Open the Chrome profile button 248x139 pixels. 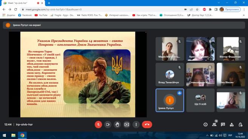(230, 9)
